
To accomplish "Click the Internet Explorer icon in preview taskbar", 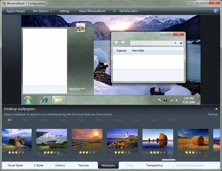I will click(44, 100).
